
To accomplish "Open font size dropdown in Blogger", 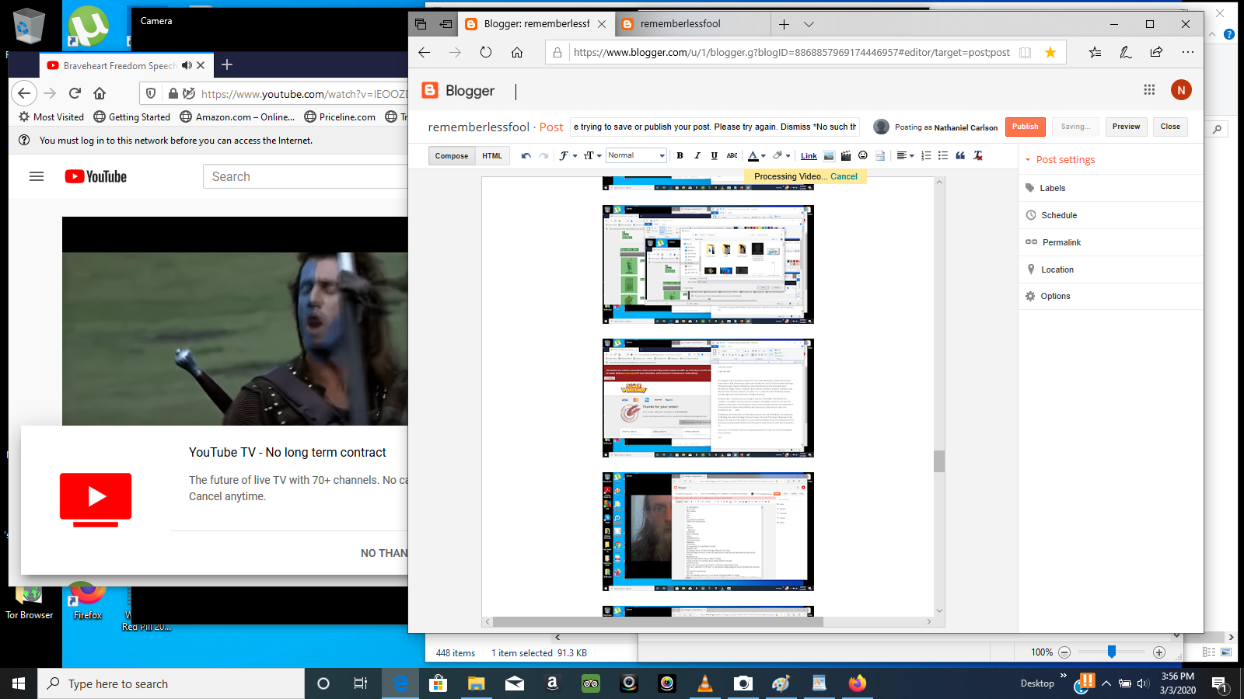I will coord(592,155).
